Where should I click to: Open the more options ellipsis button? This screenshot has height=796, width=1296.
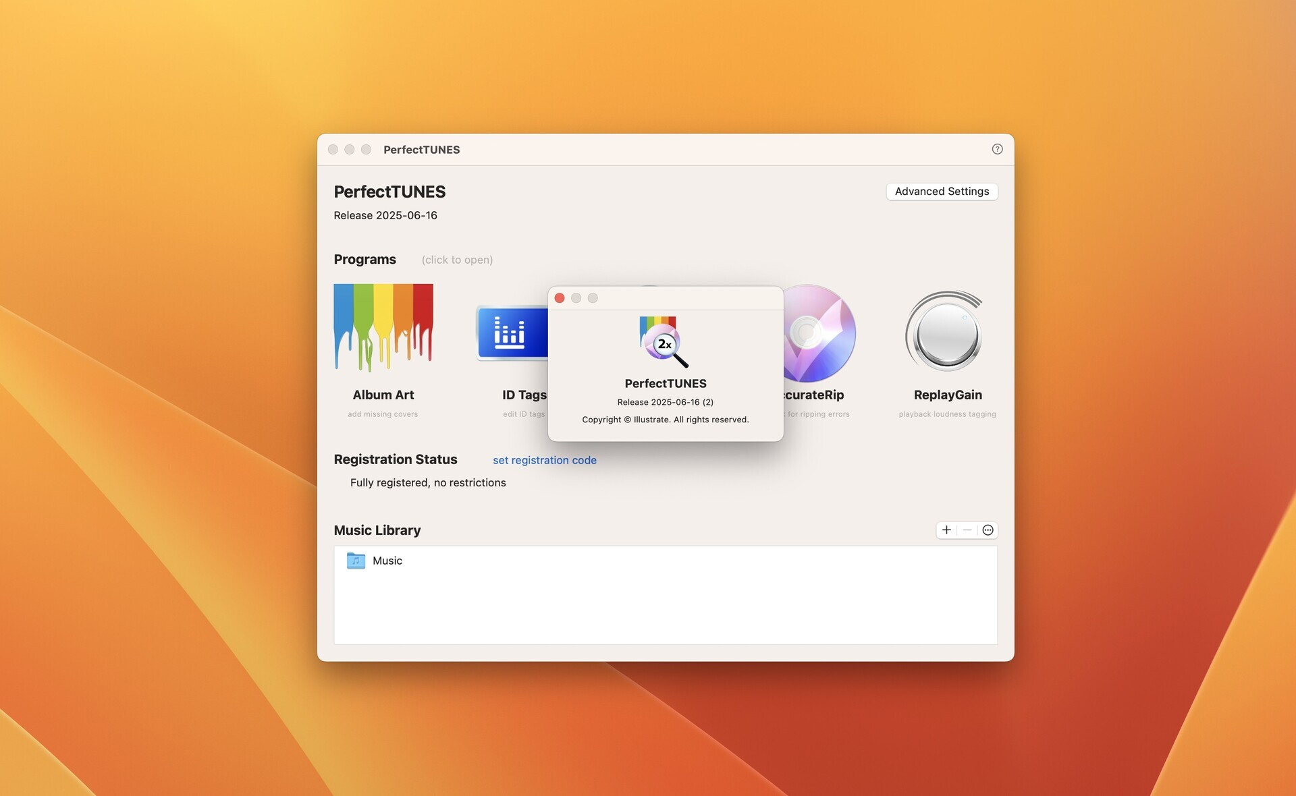click(x=988, y=530)
